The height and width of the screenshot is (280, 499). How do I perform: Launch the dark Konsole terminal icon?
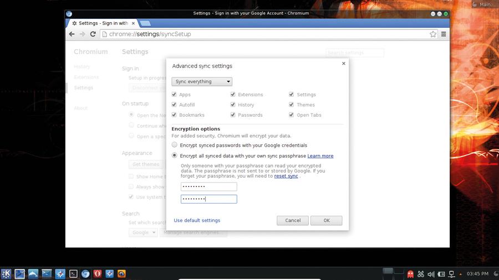pos(73,274)
